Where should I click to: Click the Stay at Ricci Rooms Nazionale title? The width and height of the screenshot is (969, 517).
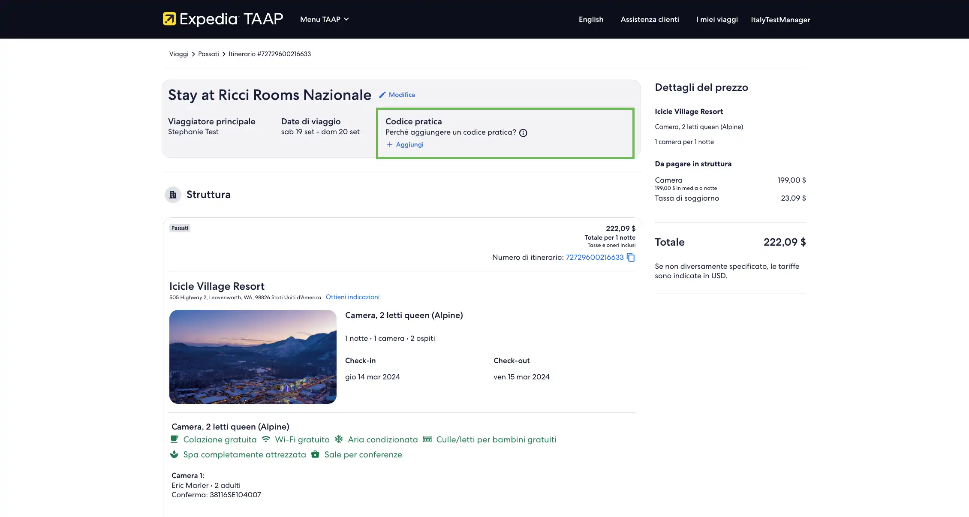click(270, 95)
